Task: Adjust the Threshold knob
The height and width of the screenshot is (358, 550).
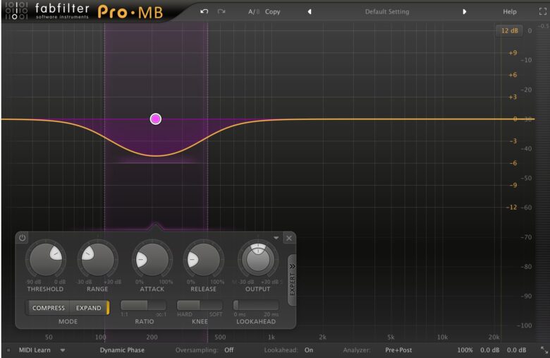Action: [46, 260]
